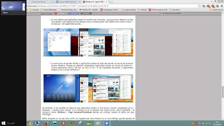Open the 'Romain Dumay, dév...' bookmark
Screen dimensions: 224x126
68,10
